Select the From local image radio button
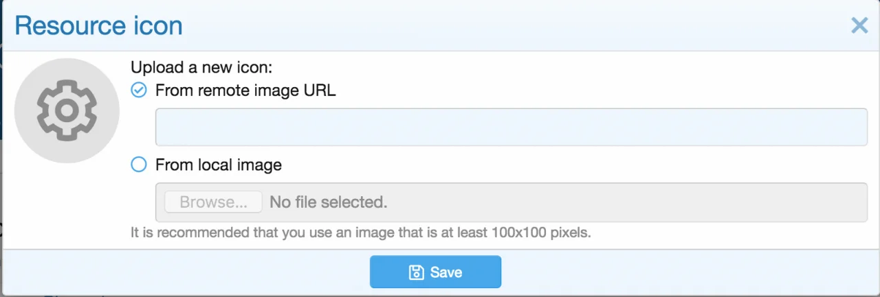Screen dimensions: 880x297 coord(139,165)
